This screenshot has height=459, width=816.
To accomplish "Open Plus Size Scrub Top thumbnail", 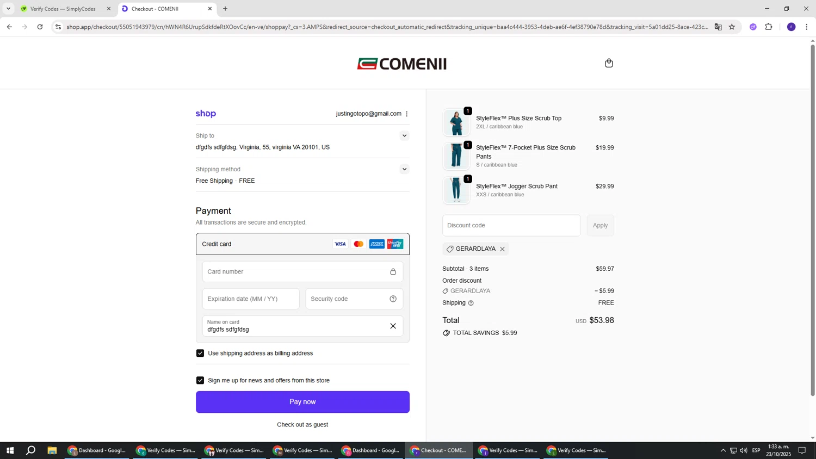I will (456, 122).
